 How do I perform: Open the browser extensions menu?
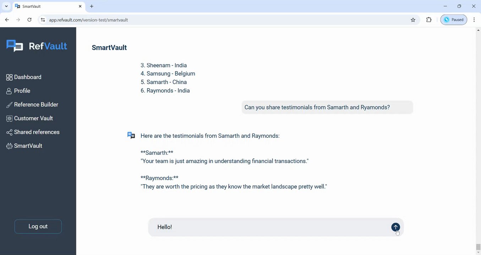tap(429, 20)
